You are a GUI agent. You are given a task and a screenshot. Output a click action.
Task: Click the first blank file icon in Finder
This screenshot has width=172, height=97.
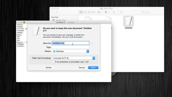(x=88, y=19)
